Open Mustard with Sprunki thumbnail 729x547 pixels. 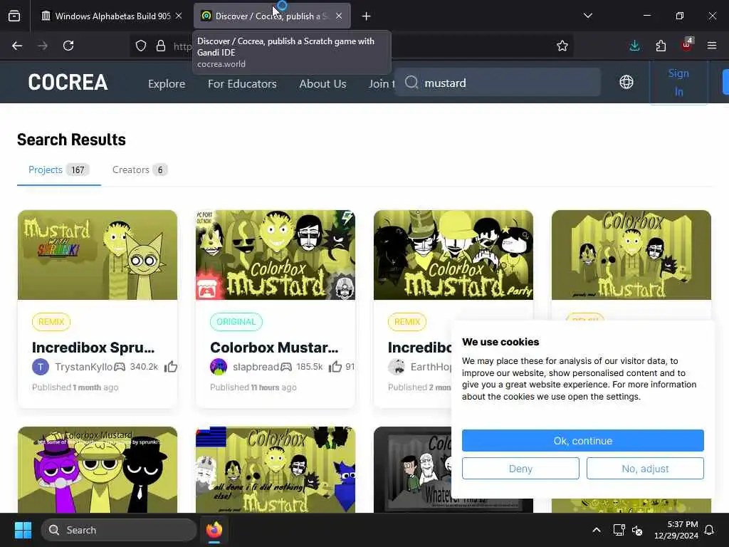pos(98,255)
